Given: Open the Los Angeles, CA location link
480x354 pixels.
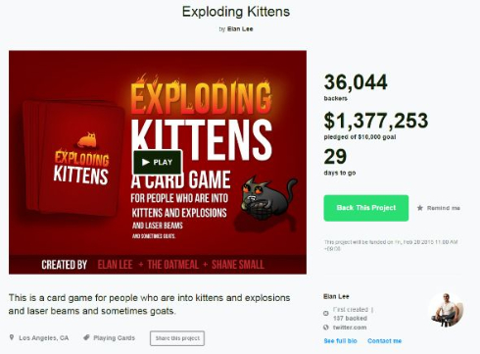Looking at the screenshot, I should 44,338.
